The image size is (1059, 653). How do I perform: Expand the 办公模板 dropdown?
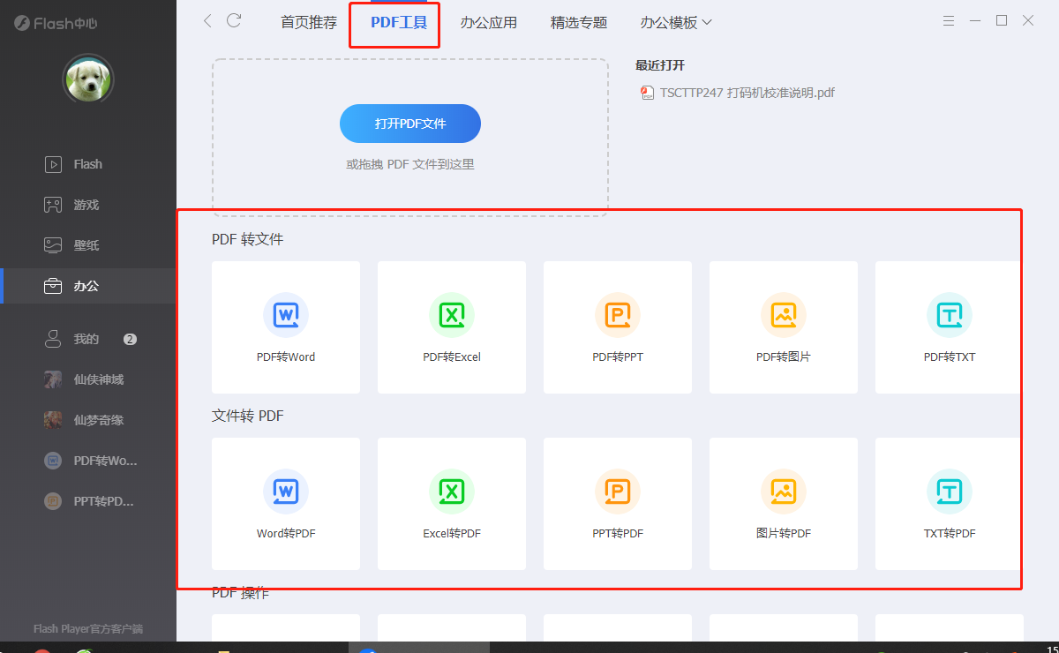click(676, 23)
